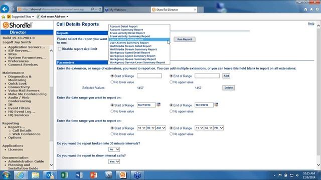Select date No upper value radio

pos(171,111)
